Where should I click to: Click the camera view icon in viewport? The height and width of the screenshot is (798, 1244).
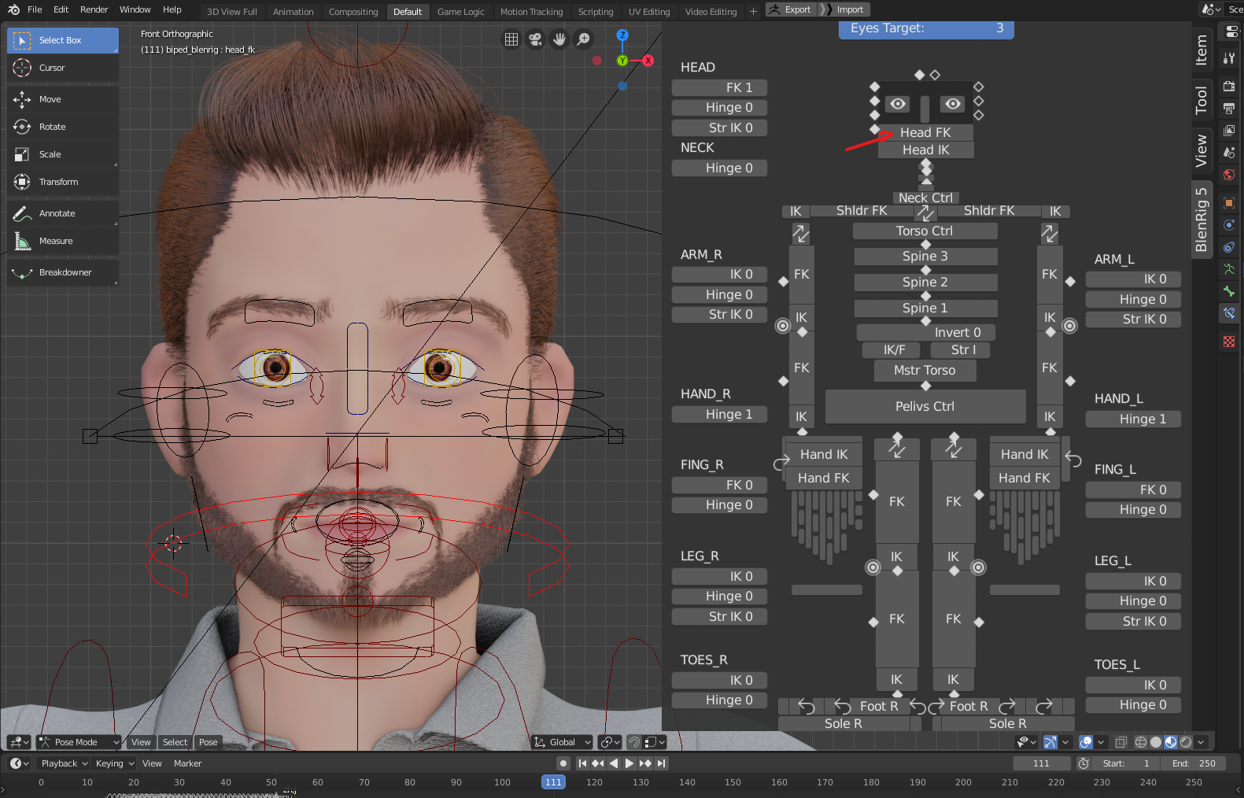coord(535,39)
